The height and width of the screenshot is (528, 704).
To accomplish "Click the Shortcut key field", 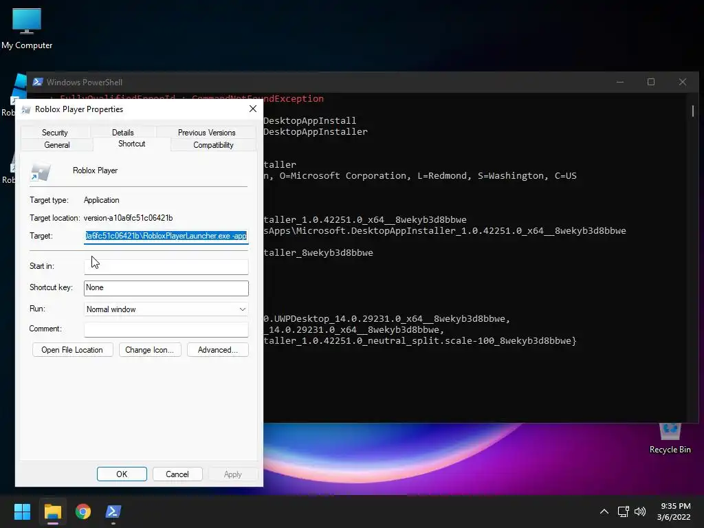I will coord(166,288).
